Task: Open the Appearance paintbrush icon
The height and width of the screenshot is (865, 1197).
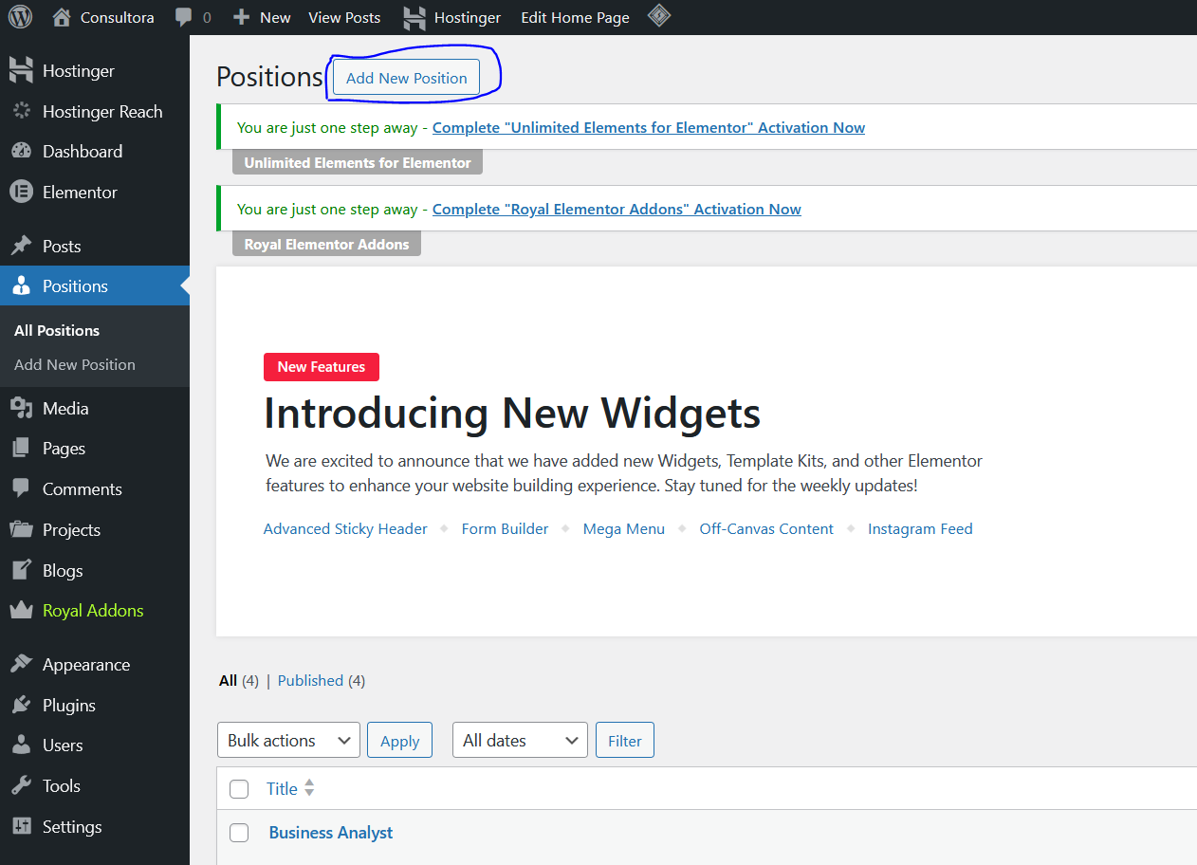Action: pyautogui.click(x=21, y=665)
